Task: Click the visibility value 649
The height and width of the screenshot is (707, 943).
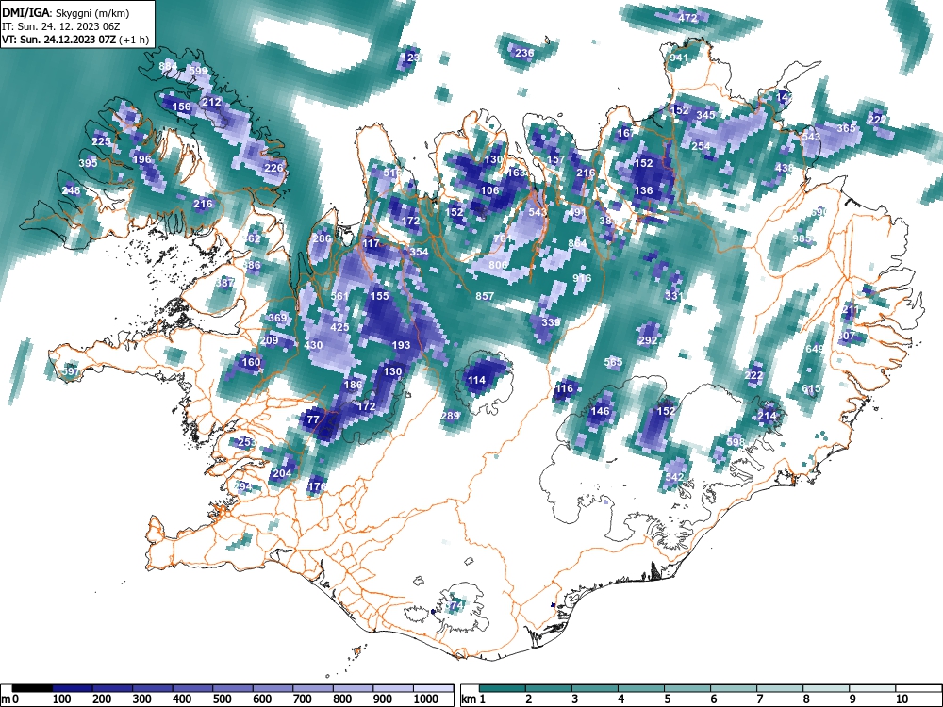Action: point(815,350)
